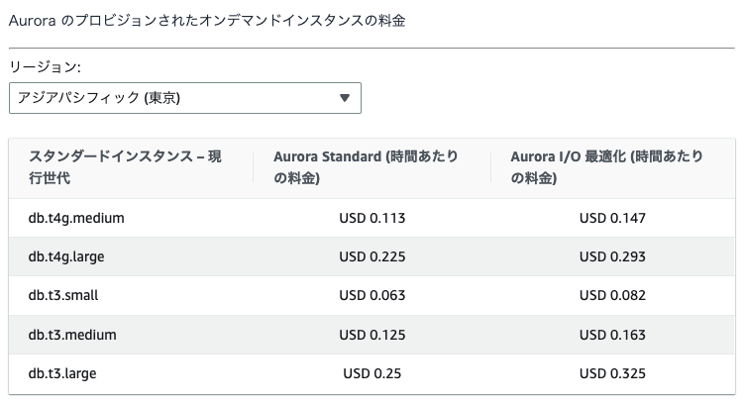Click the USD 0.25 Standard price

372,373
